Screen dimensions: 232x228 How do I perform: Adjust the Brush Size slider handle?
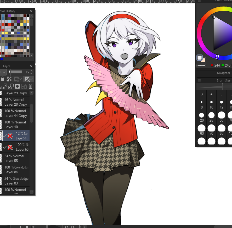tap(223, 86)
